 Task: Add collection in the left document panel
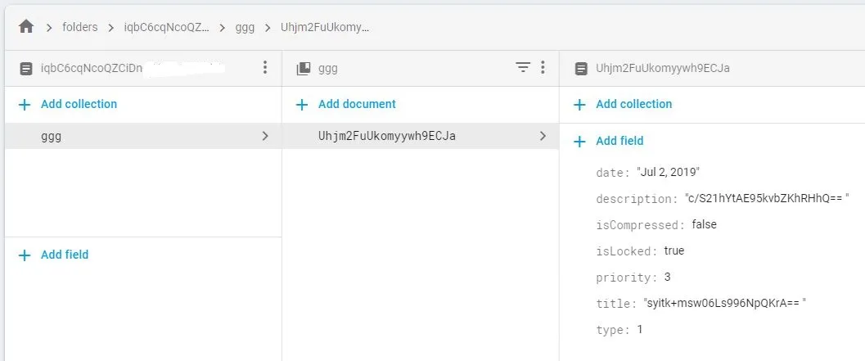(x=79, y=105)
